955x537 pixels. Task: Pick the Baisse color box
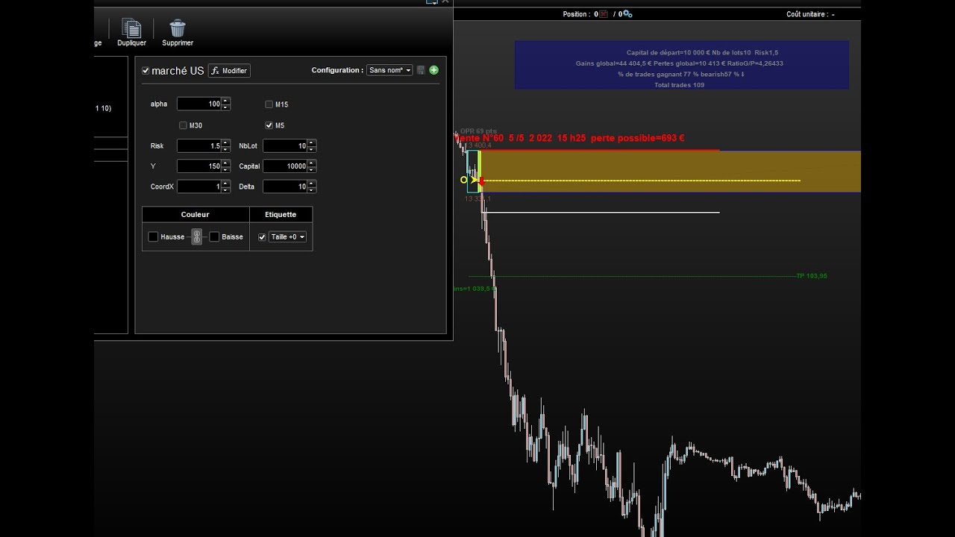tap(214, 236)
